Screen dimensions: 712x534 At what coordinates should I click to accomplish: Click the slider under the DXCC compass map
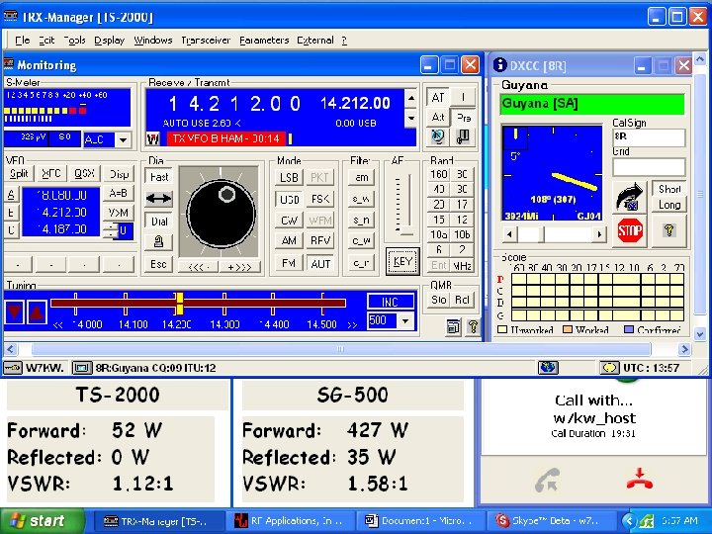click(554, 234)
